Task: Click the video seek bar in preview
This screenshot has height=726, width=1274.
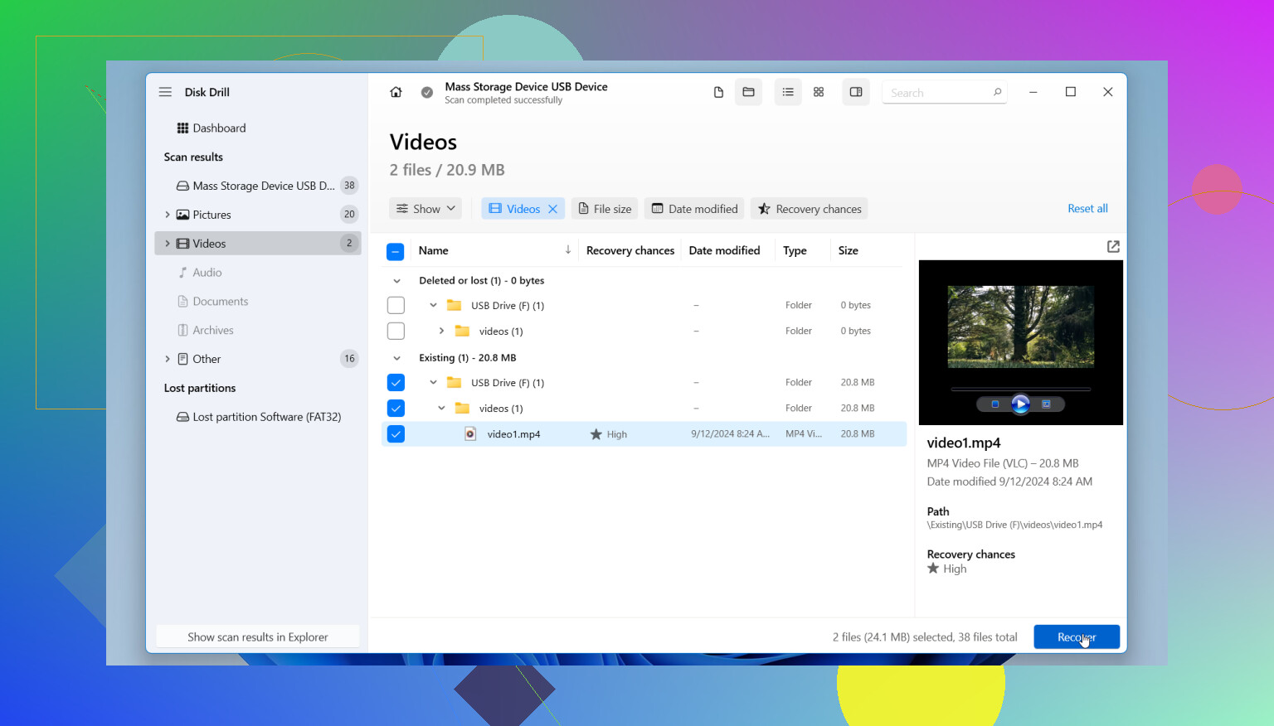Action: pos(1020,389)
